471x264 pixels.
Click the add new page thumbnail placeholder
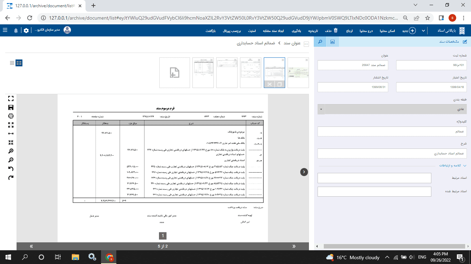(174, 73)
